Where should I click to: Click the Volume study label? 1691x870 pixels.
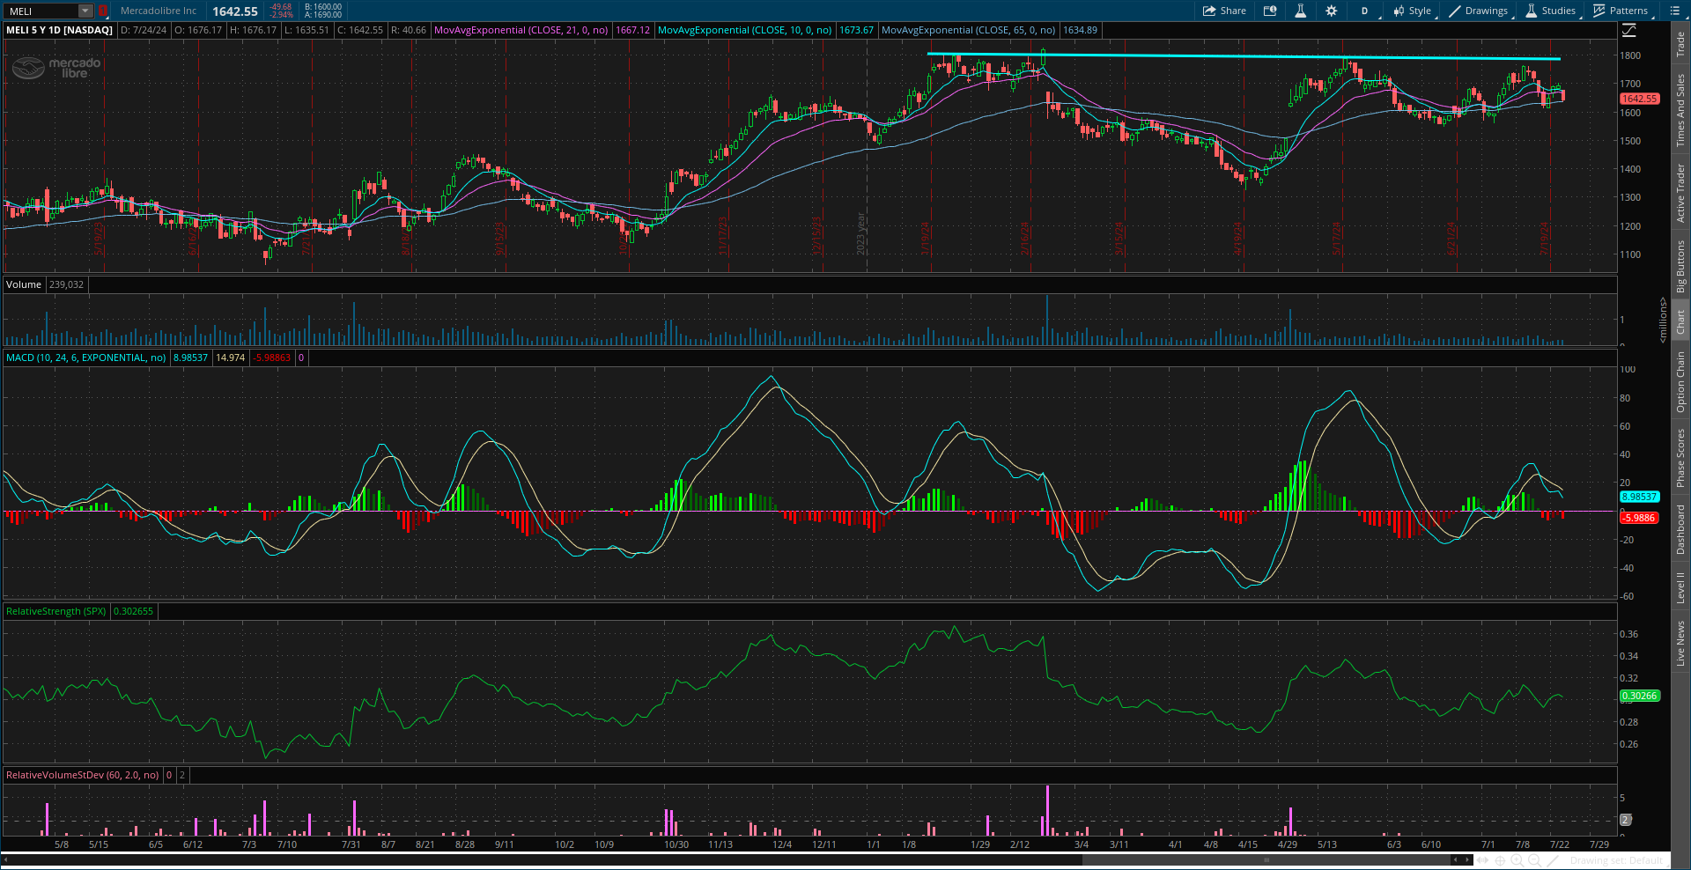tap(24, 284)
